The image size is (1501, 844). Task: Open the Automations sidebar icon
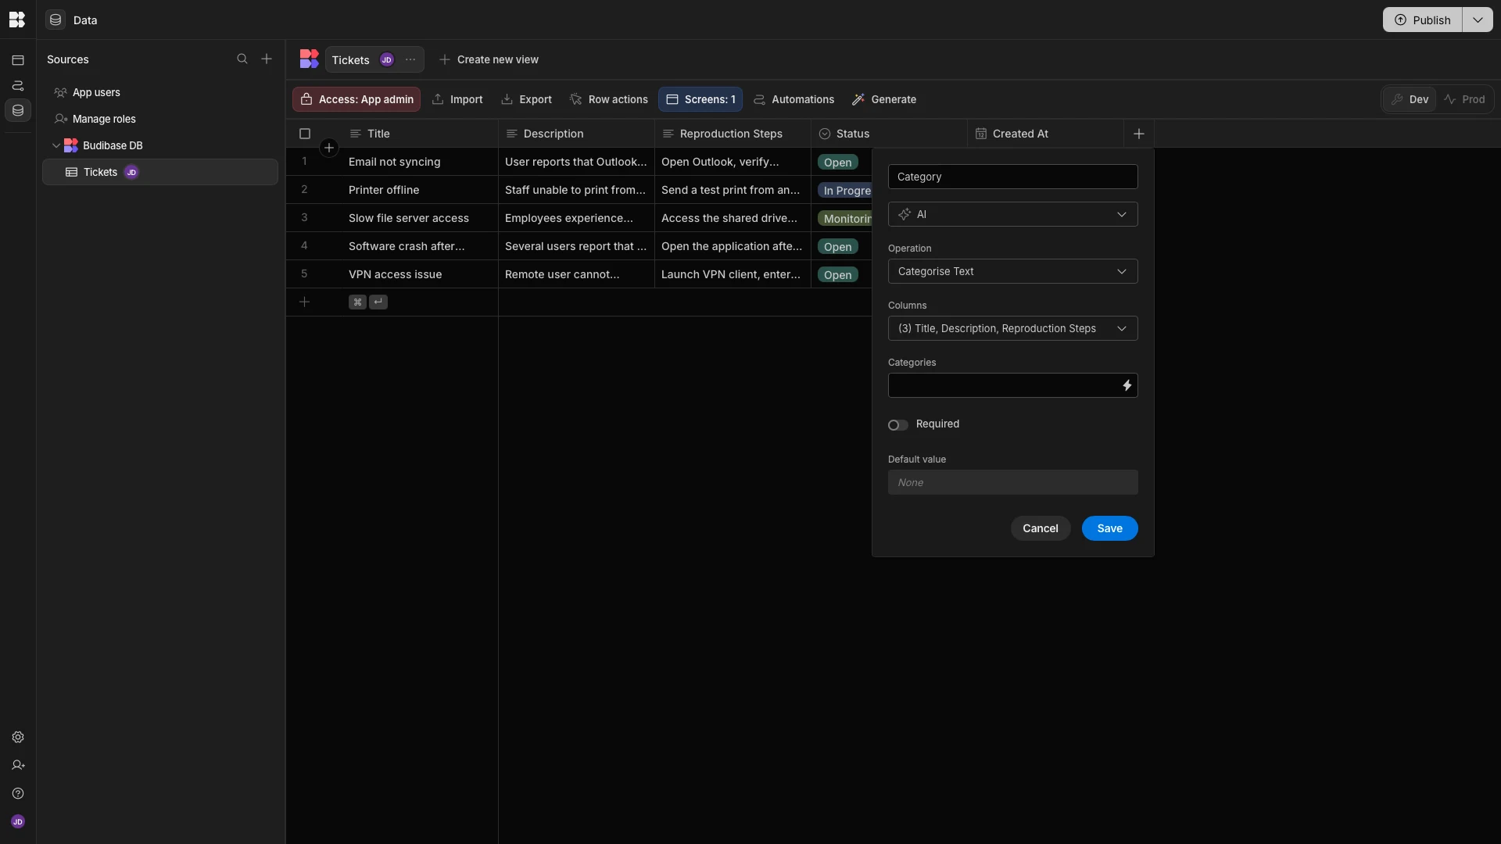[x=18, y=86]
